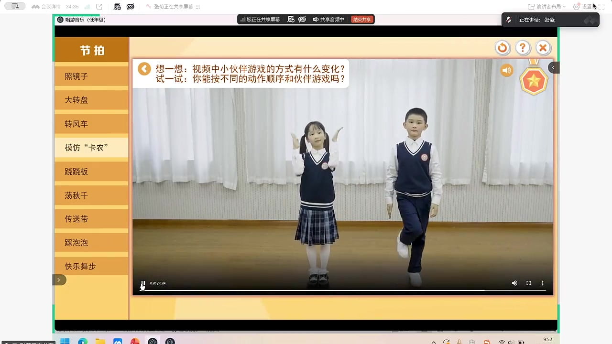The image size is (612, 344).
Task: Open the 荡秋千 lesson
Action: 91,195
